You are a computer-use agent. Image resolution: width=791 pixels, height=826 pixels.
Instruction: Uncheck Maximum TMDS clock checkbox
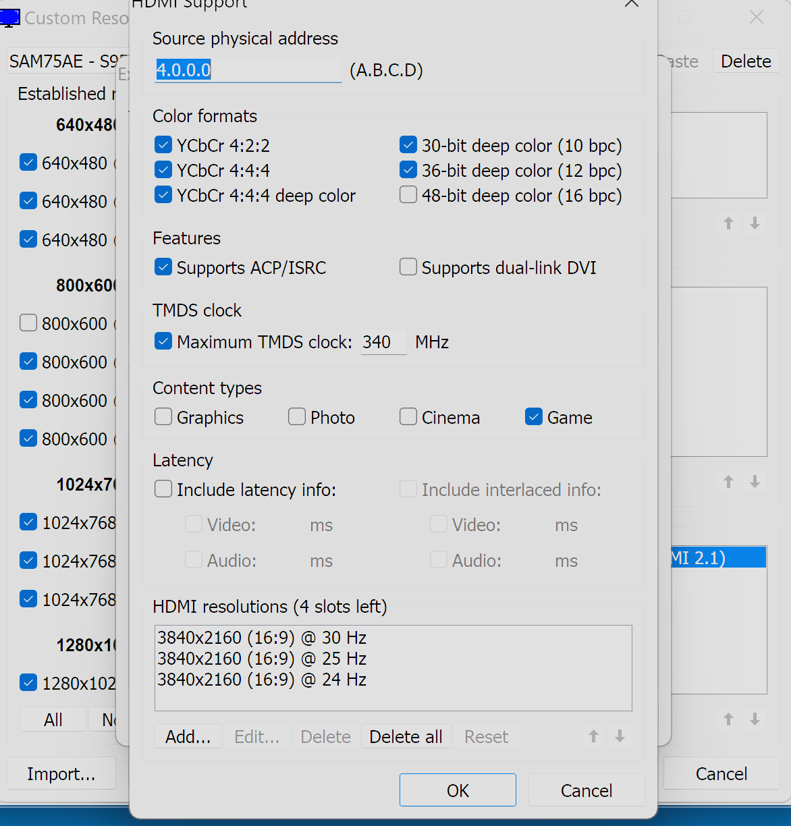coord(163,341)
